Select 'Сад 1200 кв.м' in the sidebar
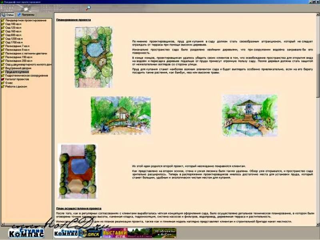 pyautogui.click(x=14, y=38)
